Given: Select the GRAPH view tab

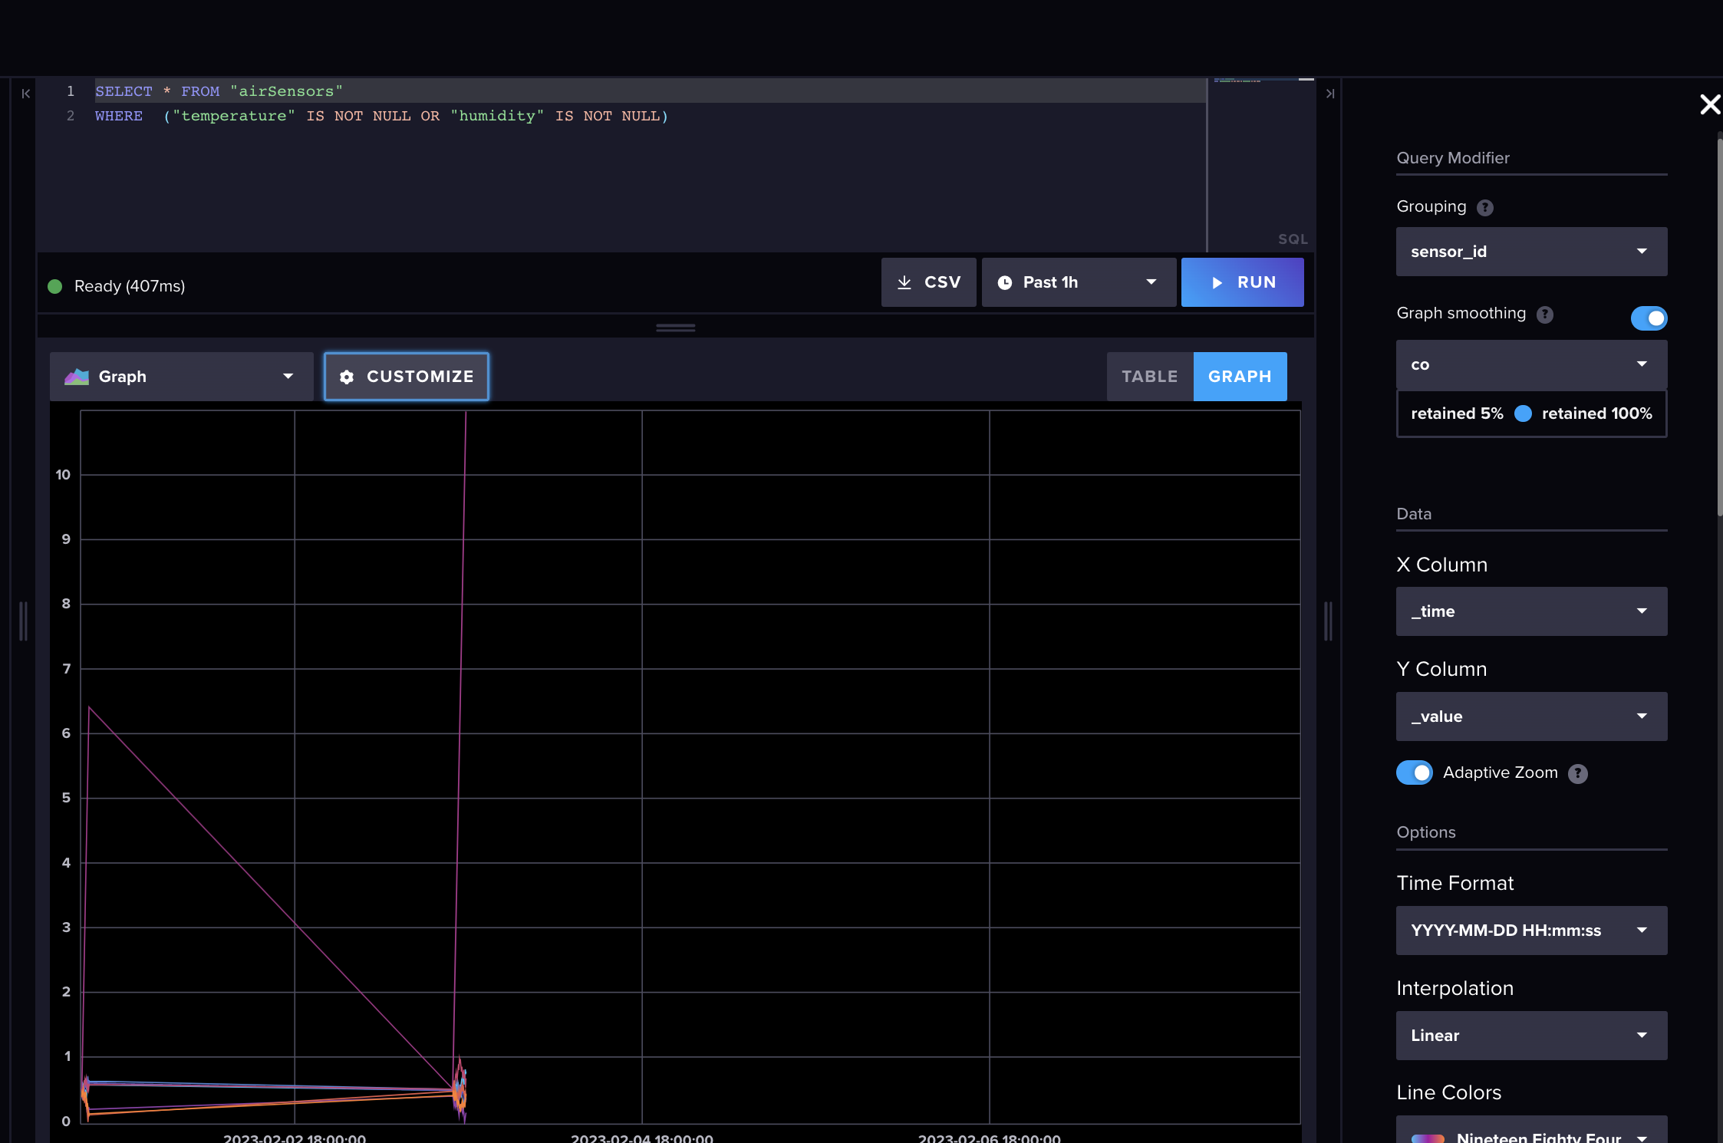Looking at the screenshot, I should [x=1240, y=376].
